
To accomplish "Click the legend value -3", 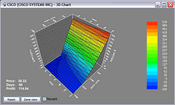I will [165, 79].
